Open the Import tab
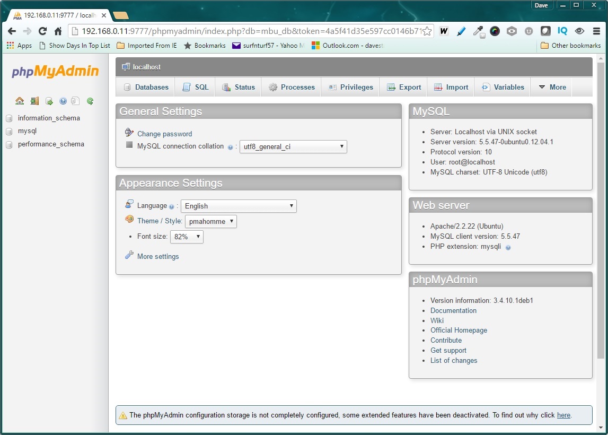608x435 pixels. click(451, 88)
